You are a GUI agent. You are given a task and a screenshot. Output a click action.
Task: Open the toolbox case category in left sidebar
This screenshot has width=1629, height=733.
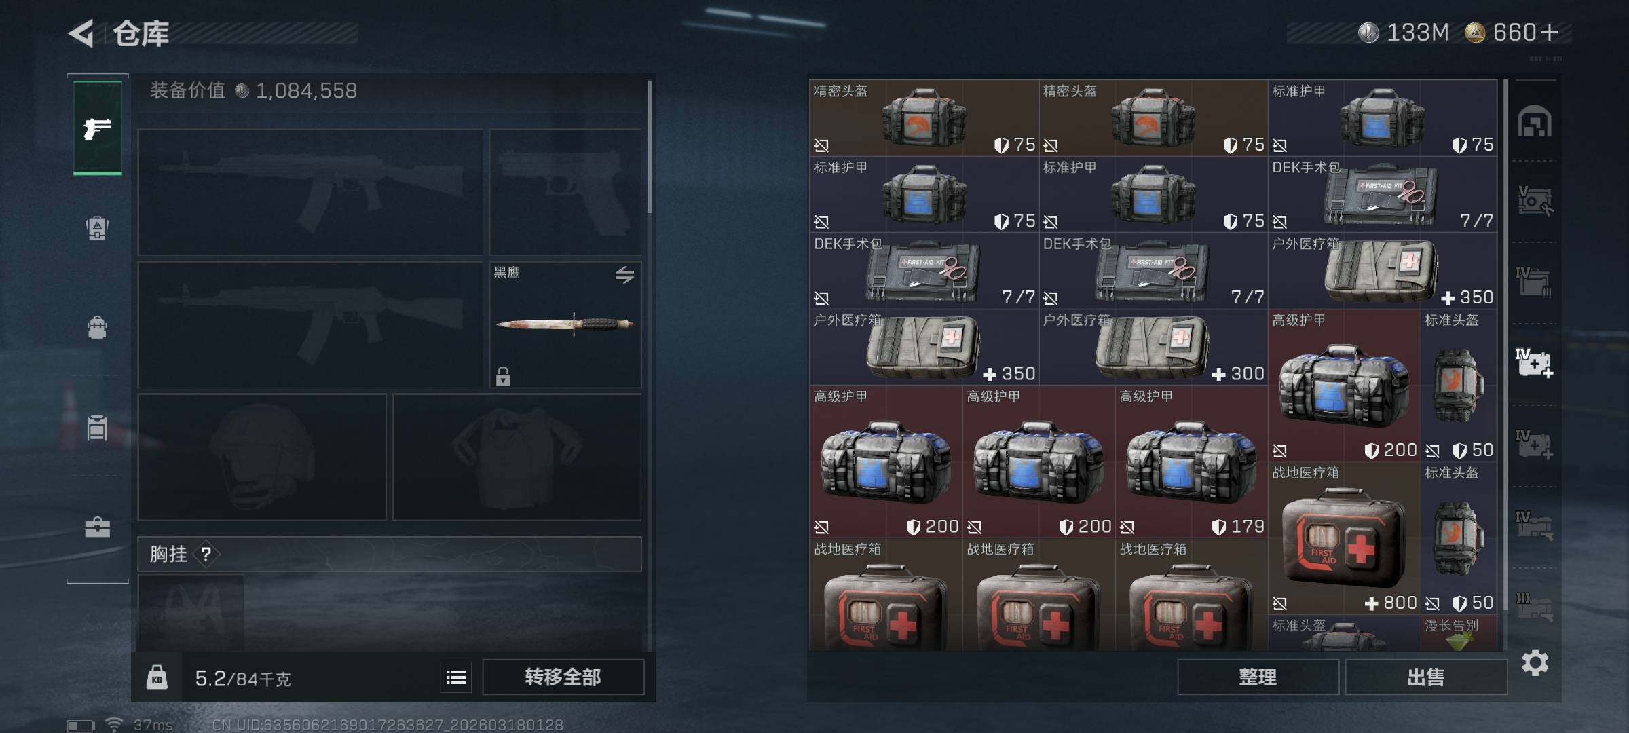(97, 527)
